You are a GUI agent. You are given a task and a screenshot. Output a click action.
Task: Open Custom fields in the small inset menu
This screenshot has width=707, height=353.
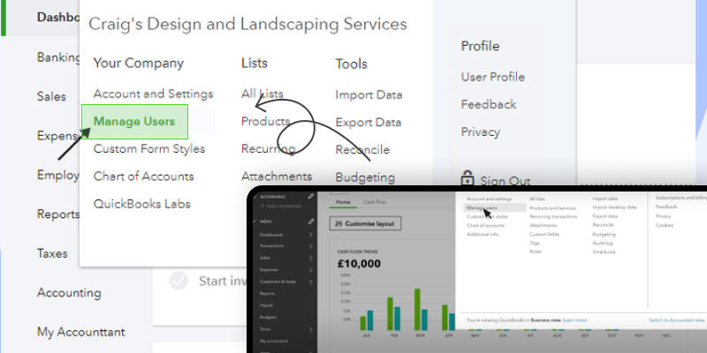pyautogui.click(x=544, y=235)
